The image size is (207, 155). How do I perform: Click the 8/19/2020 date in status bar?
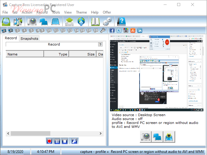(15, 152)
